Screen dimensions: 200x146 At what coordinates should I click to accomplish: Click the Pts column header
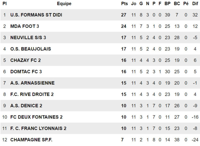124,4
